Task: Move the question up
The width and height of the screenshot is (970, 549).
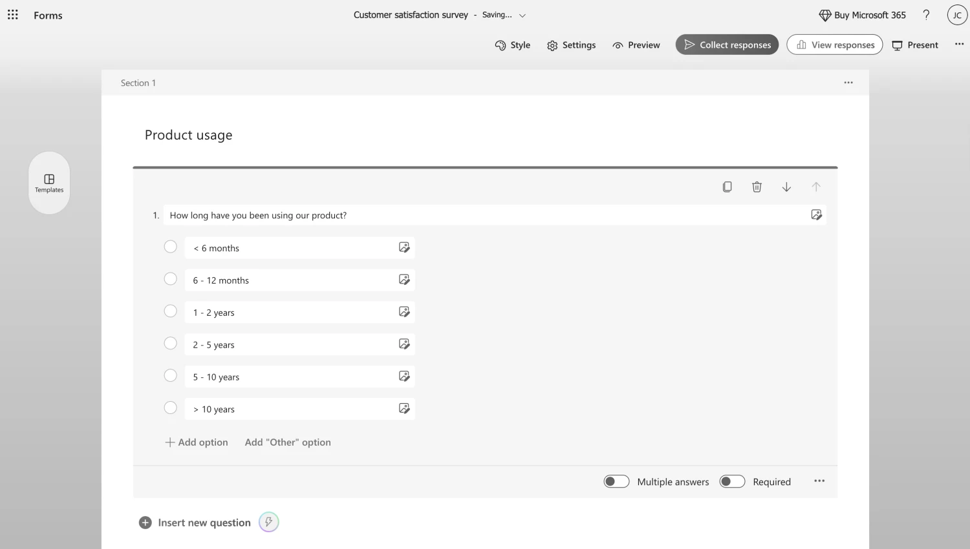Action: (x=816, y=187)
